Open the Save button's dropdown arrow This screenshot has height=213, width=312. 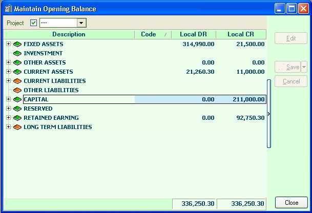click(304, 67)
